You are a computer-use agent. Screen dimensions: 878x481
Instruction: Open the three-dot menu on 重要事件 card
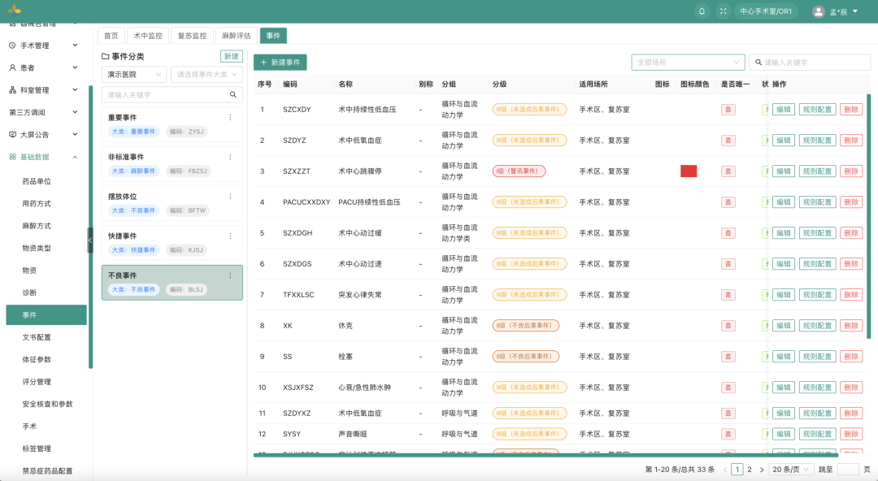click(x=230, y=118)
